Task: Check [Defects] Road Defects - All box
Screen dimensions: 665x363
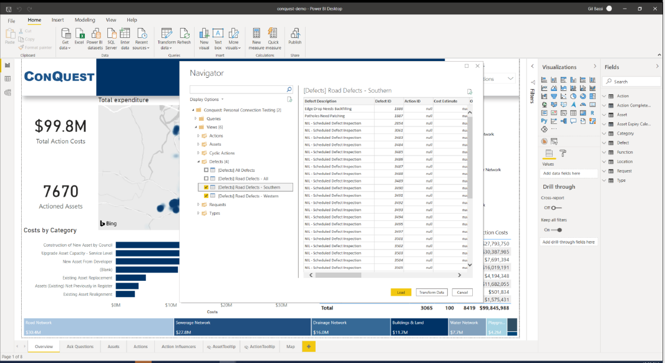Action: 206,179
